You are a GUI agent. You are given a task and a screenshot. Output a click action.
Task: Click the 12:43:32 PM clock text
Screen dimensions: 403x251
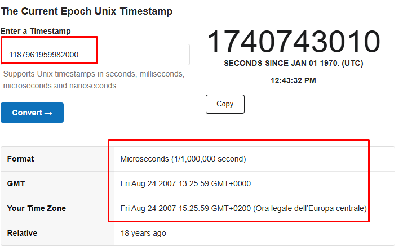coord(293,80)
